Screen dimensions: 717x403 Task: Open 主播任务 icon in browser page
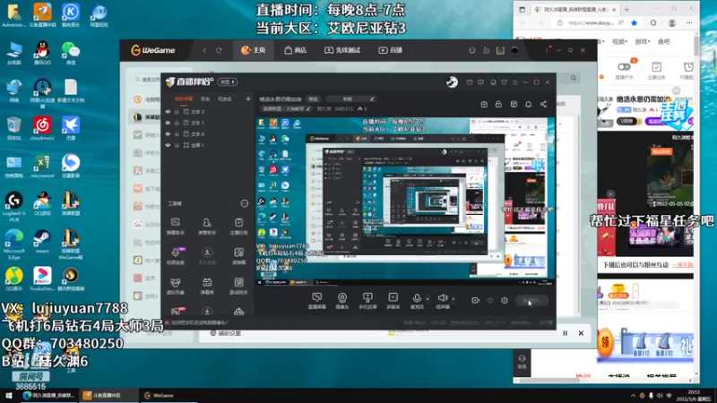tap(656, 71)
